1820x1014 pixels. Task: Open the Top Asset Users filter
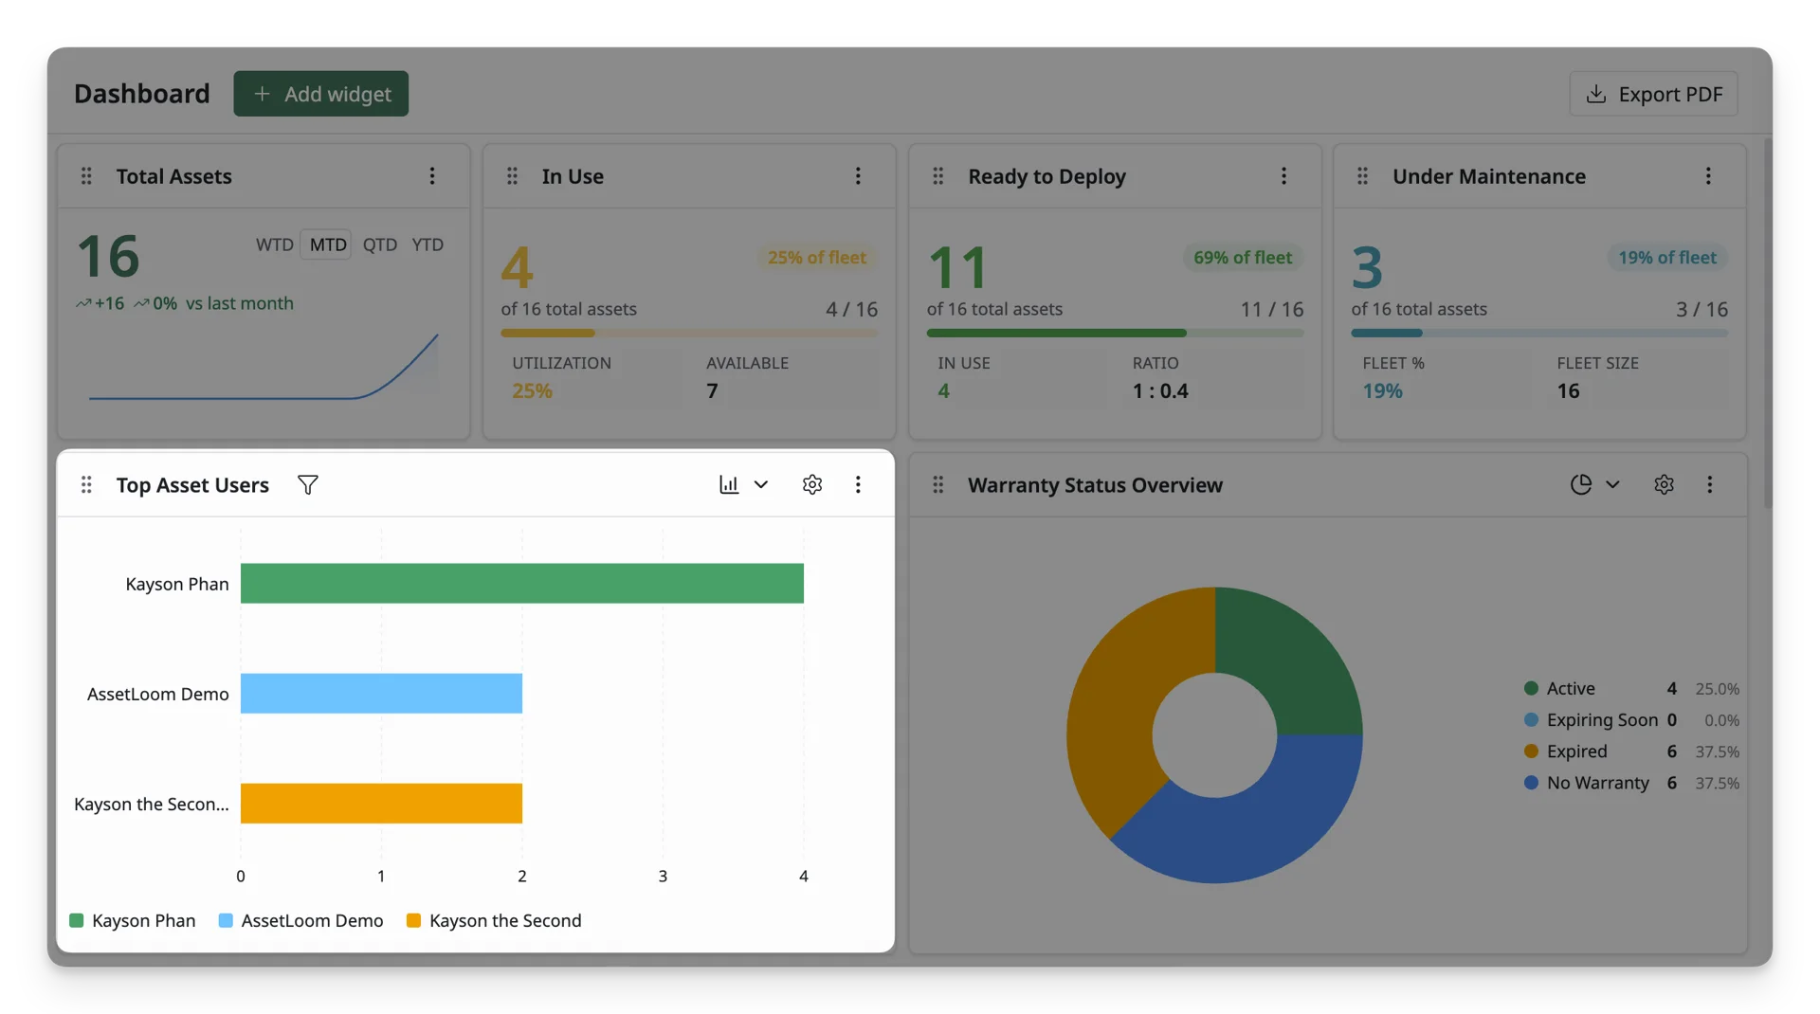(308, 485)
